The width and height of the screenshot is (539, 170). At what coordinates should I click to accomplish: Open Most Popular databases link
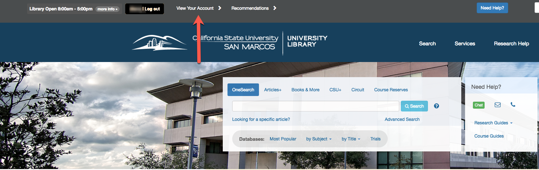coord(283,139)
